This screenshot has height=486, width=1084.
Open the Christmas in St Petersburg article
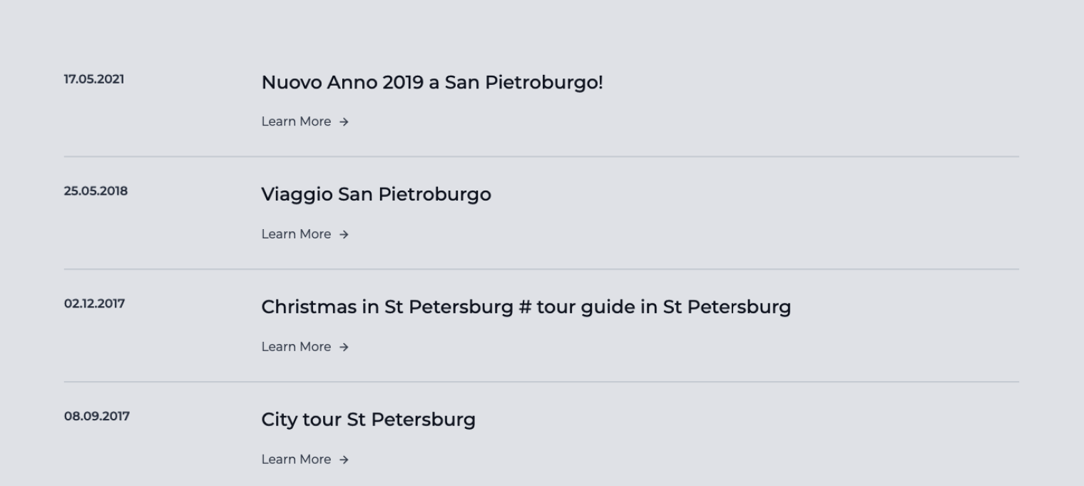tap(526, 307)
